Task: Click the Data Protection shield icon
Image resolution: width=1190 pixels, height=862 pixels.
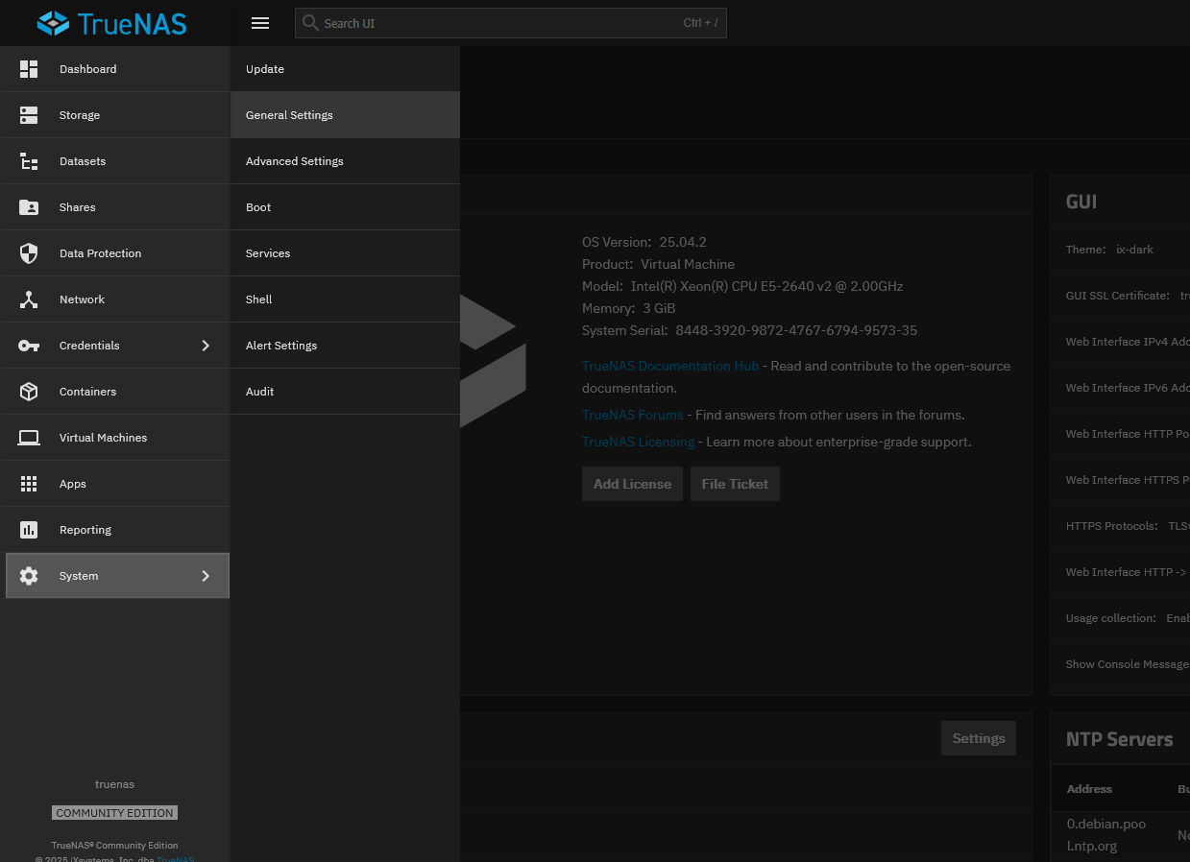Action: 29,253
